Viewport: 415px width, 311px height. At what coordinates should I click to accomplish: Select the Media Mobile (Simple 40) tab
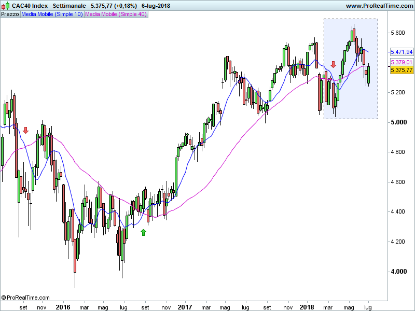point(116,15)
